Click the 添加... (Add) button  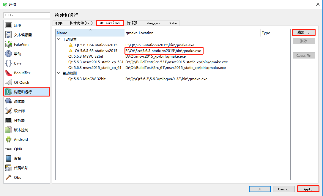tap(304, 33)
